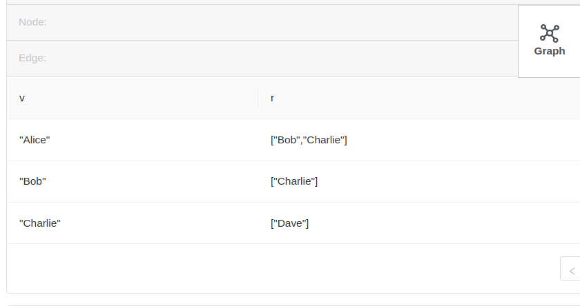Screen dimensions: 580x306
Task: Select the "Charlie" cell in v column
Action: pos(40,223)
